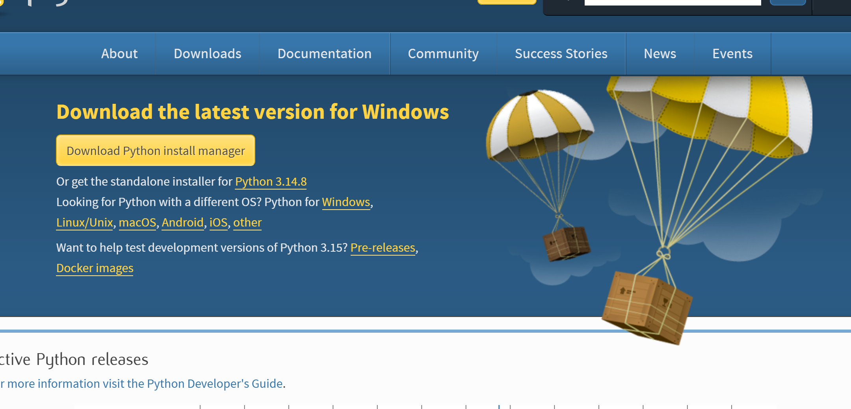The image size is (851, 409).
Task: Open the iOS downloads link
Action: tap(219, 223)
